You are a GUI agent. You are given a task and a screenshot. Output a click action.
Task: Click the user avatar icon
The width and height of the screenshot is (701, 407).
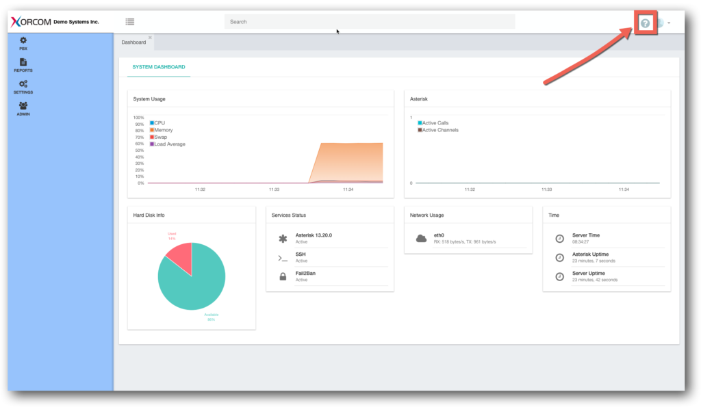(x=660, y=23)
